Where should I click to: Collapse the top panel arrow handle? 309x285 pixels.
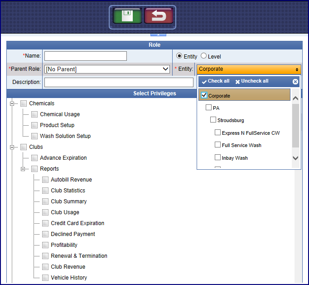(158, 34)
